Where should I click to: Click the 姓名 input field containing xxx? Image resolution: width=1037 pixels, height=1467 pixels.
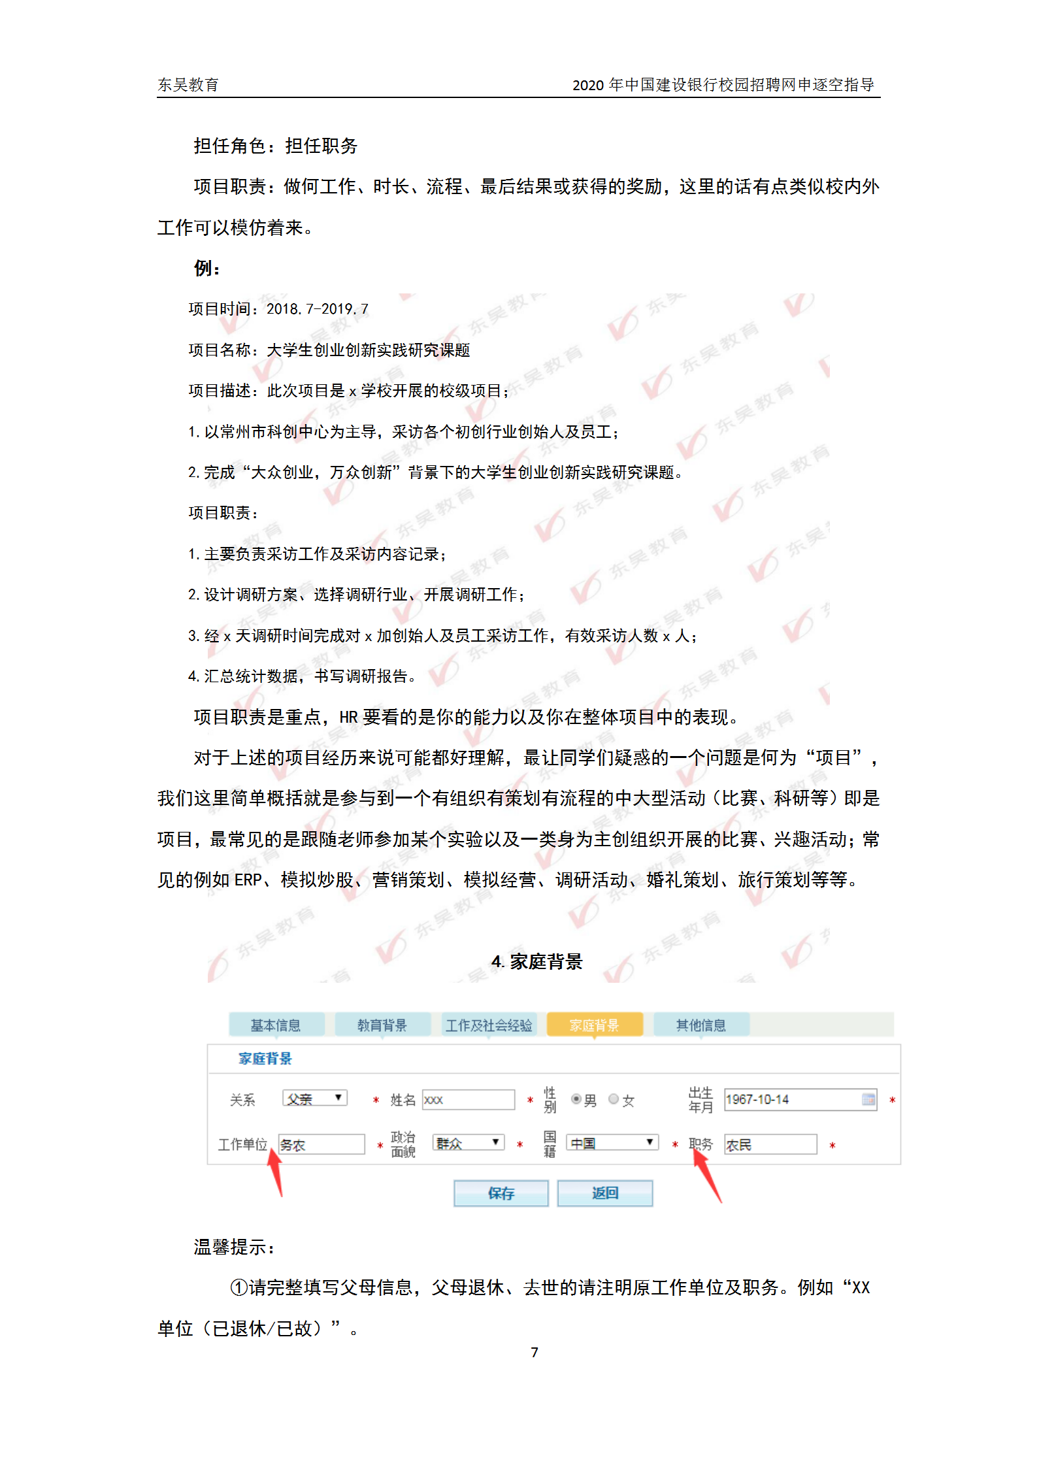(x=468, y=1100)
